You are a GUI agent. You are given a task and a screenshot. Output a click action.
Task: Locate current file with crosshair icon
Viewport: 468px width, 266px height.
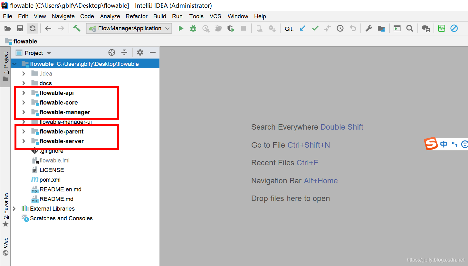point(112,53)
